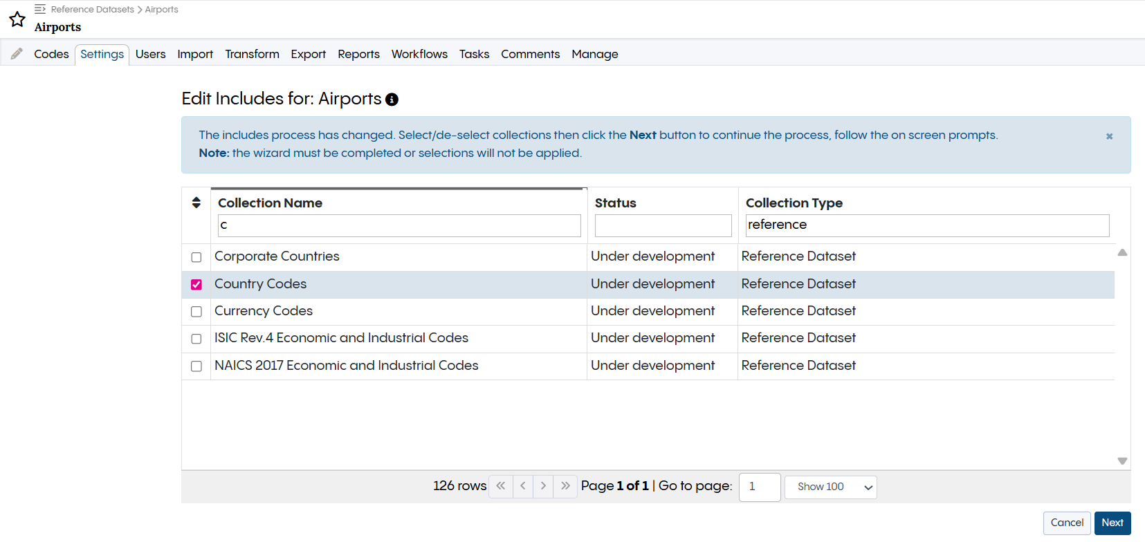The image size is (1145, 542).
Task: Click the NAICS 2017 Economic and Industrial Codes name
Action: pyautogui.click(x=346, y=366)
